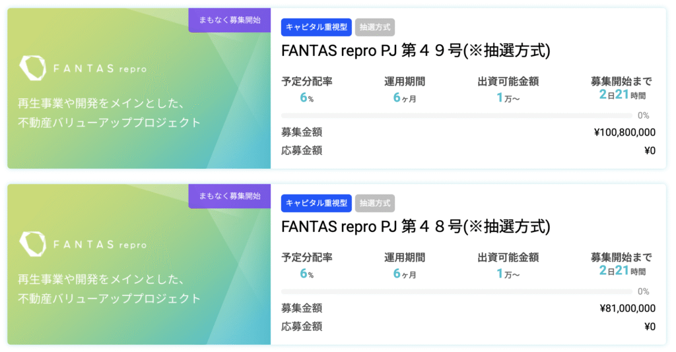Click the 出資可能金額 1万〜 figure on project 48

tap(508, 274)
